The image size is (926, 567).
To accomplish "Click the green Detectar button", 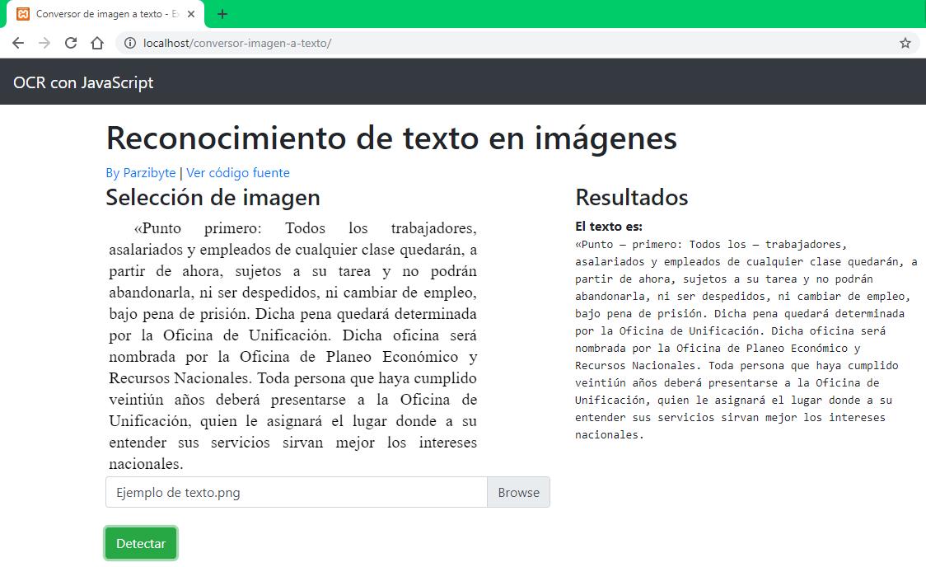I will 141,543.
